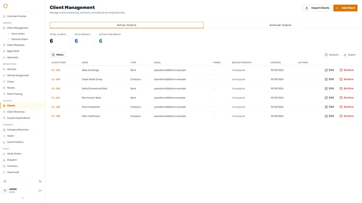Click the Night Shift moon icon

pyautogui.click(x=4, y=51)
